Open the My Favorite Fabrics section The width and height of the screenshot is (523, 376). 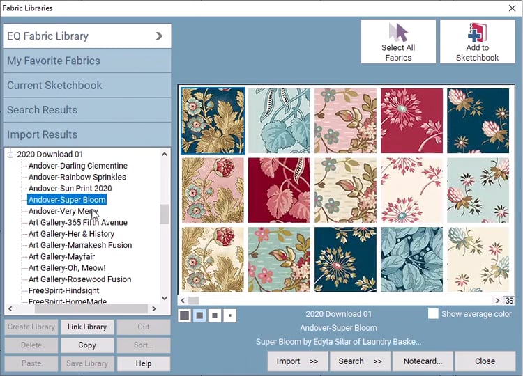click(x=87, y=61)
